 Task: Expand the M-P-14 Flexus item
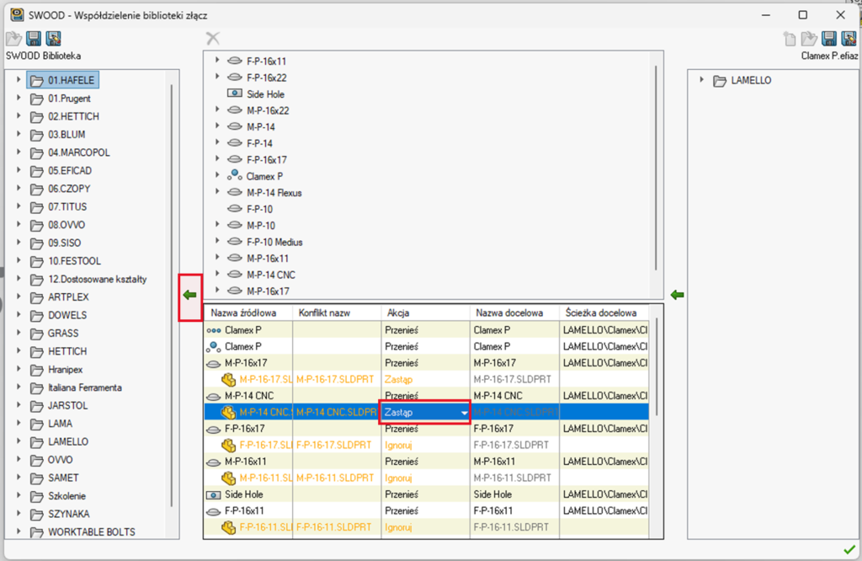tap(217, 193)
